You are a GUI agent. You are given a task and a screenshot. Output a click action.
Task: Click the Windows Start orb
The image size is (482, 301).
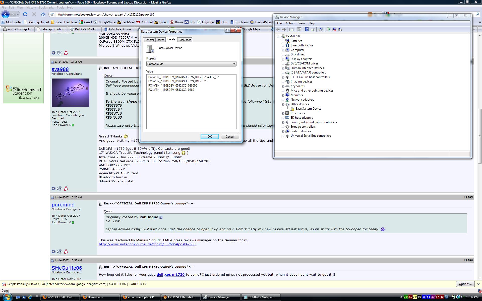pyautogui.click(x=7, y=297)
